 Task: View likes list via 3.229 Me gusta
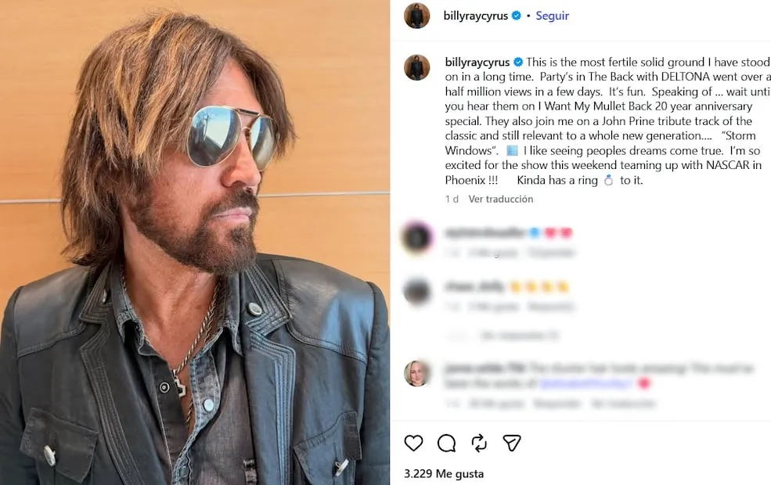point(444,474)
